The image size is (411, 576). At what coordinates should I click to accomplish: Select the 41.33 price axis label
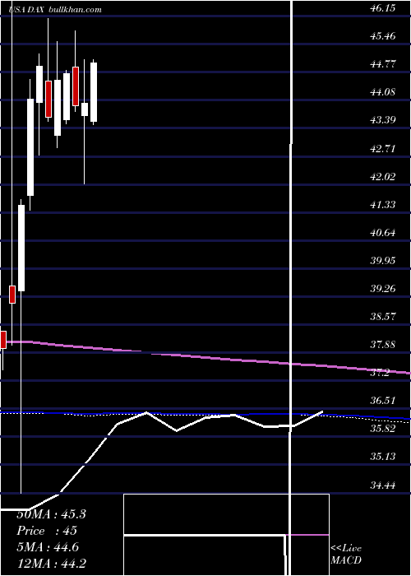point(383,204)
